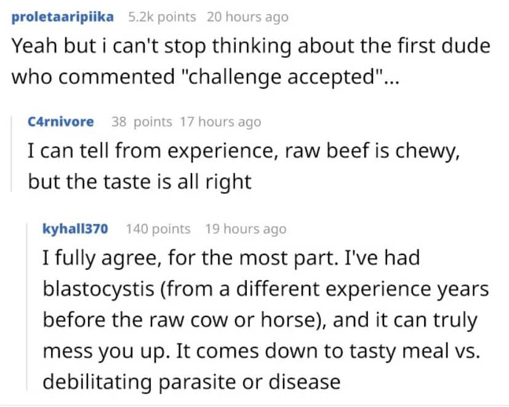Open proletaaripiika's user profile
Viewport: 509px width, 407px height.
[x=62, y=17]
